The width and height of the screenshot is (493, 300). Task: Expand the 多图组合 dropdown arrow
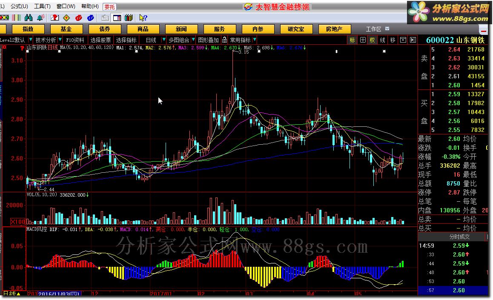[193, 40]
